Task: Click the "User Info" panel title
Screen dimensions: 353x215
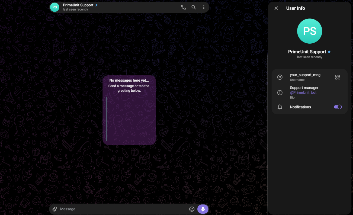Action: click(x=296, y=8)
